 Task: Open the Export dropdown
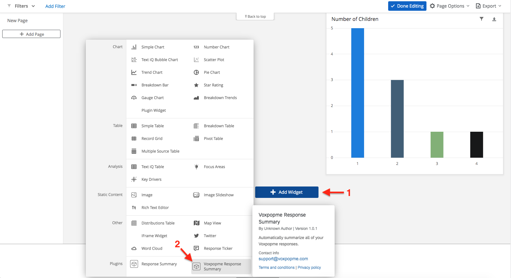tap(489, 6)
